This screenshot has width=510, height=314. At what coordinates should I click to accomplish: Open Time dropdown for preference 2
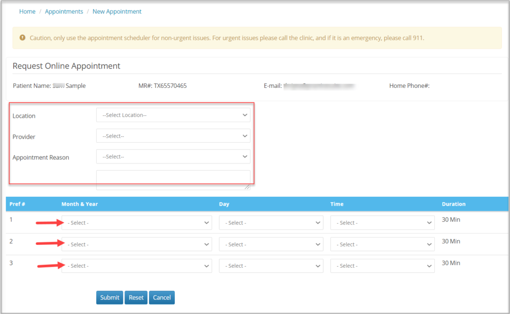click(382, 244)
